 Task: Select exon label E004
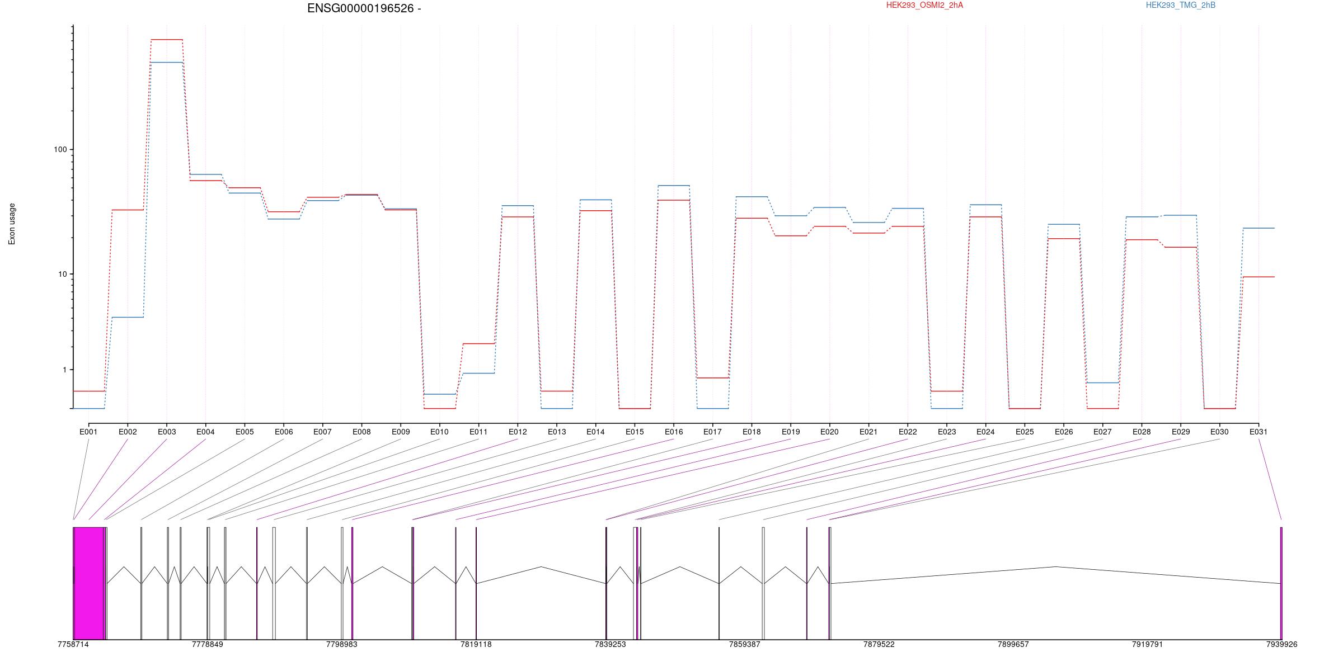click(205, 432)
